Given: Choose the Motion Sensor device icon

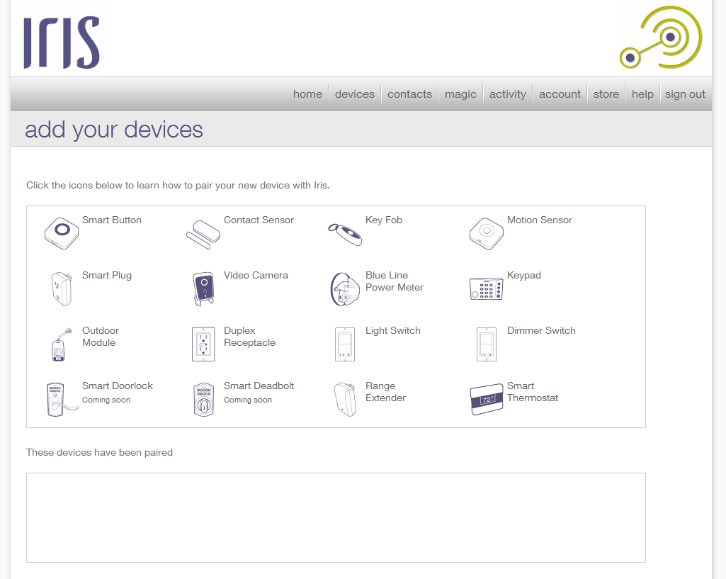Looking at the screenshot, I should (x=486, y=233).
